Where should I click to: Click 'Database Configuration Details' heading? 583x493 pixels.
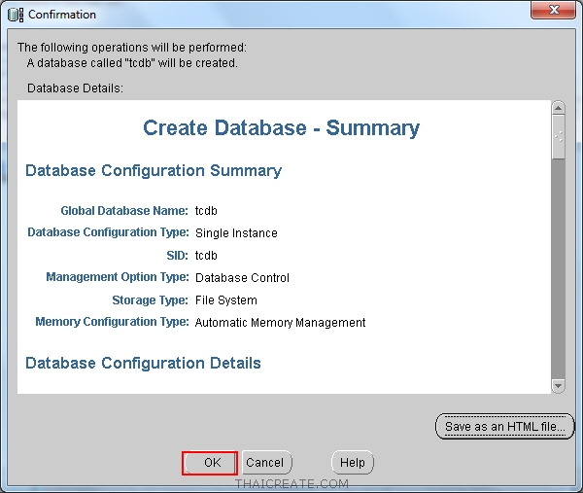click(x=143, y=363)
